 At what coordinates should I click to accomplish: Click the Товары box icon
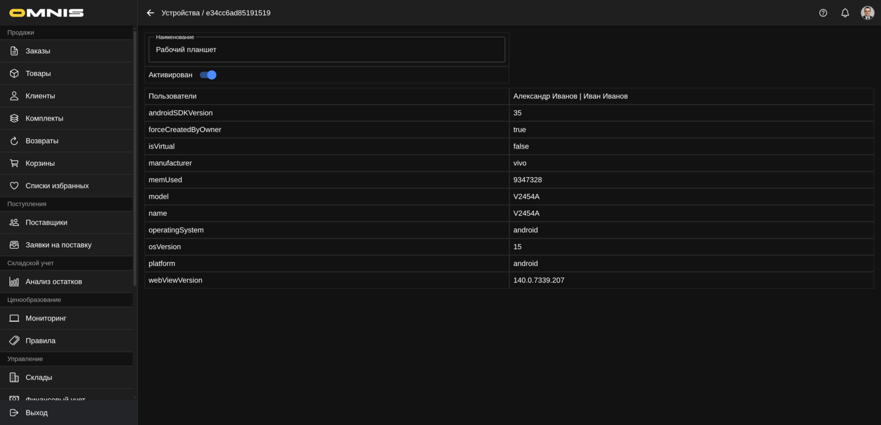tap(14, 73)
